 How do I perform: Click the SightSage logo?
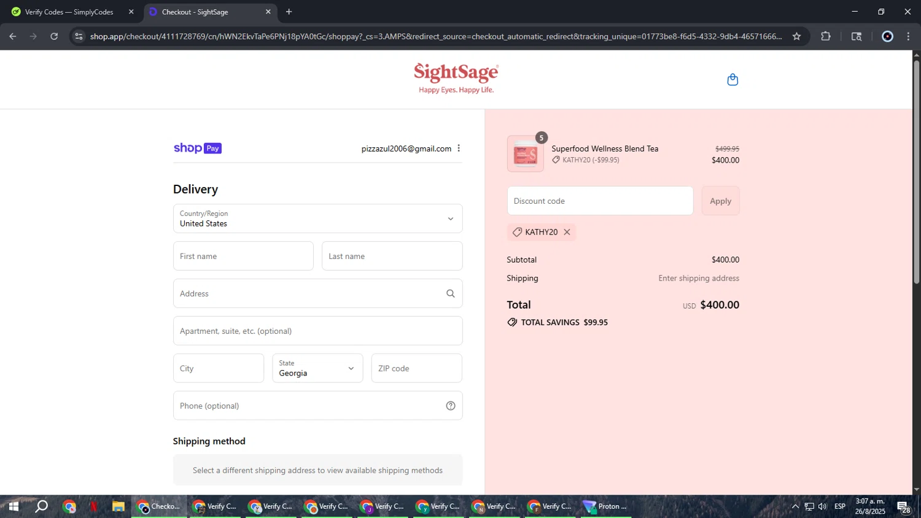coord(456,79)
